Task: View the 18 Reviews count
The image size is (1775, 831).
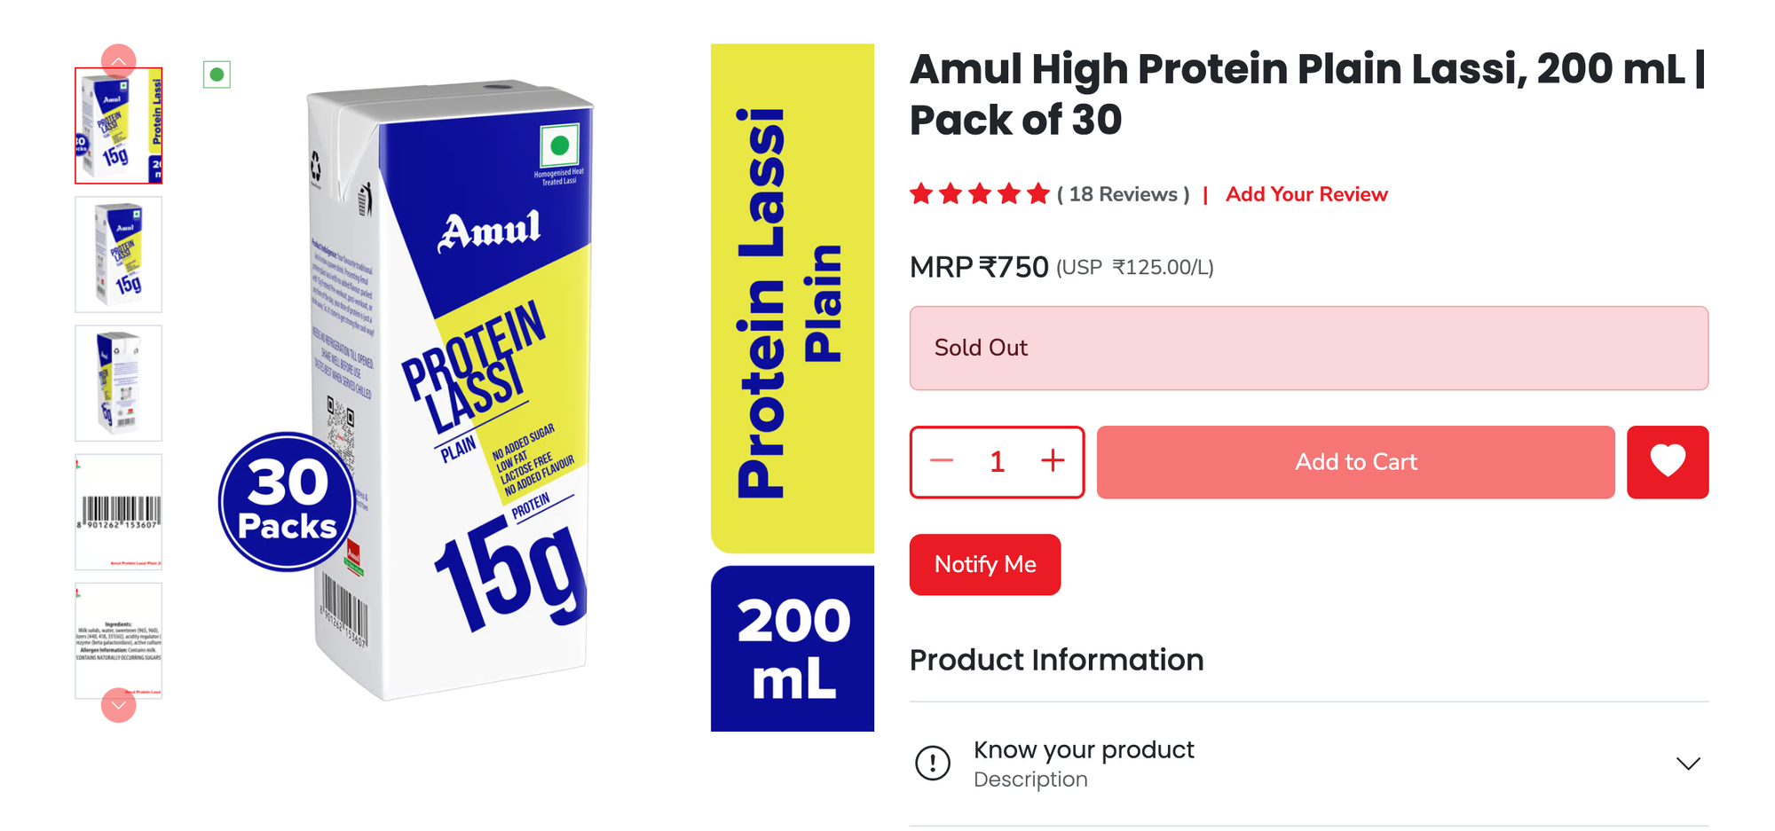Action: [x=1123, y=194]
